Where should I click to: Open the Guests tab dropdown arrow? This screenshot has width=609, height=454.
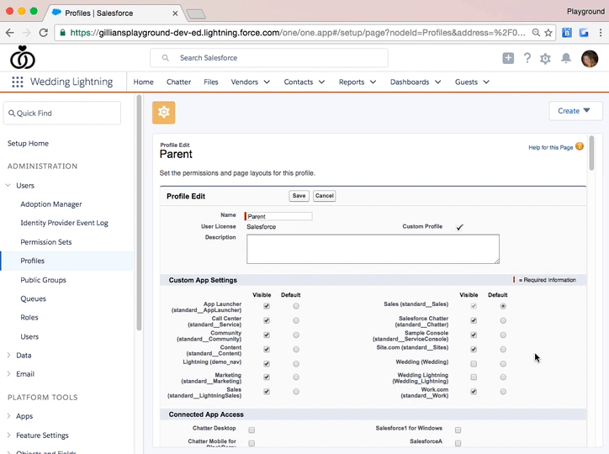(486, 82)
